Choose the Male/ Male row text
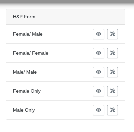The width and height of the screenshot is (134, 132). (25, 72)
